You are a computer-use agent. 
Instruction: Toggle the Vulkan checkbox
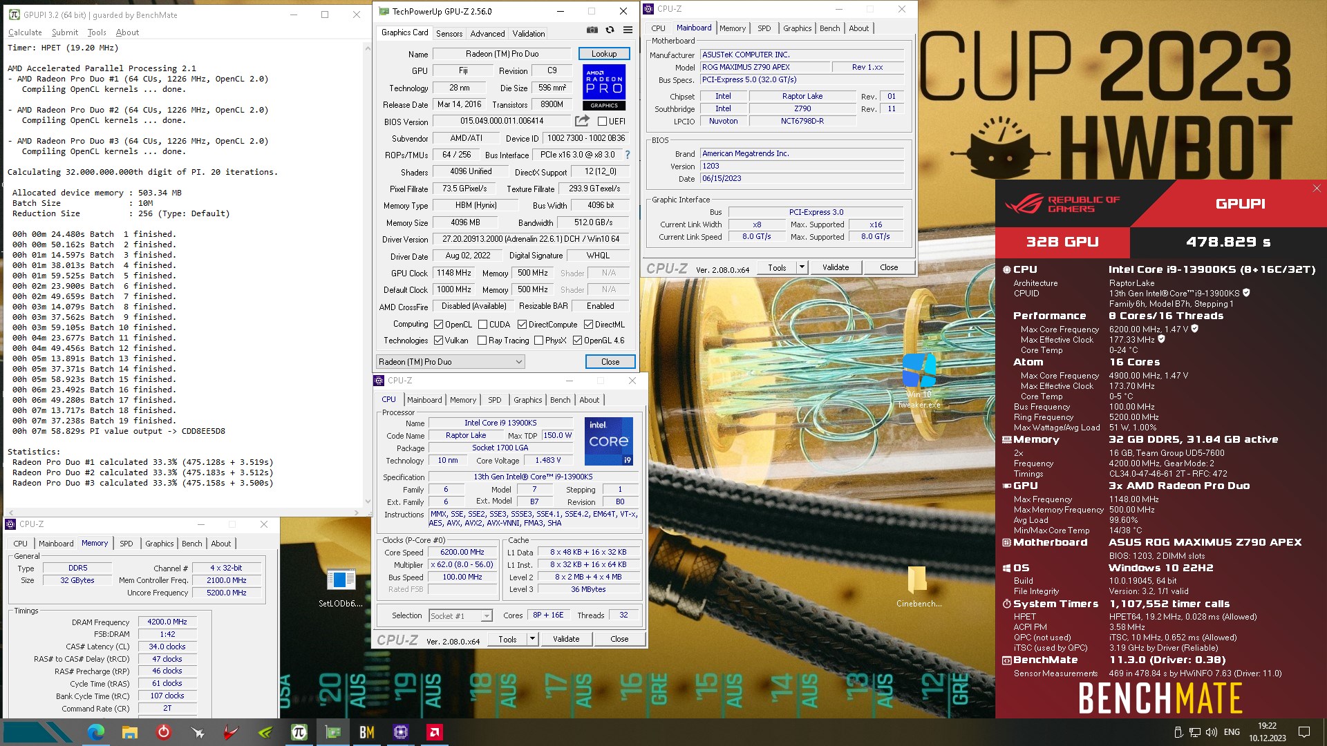(x=438, y=341)
